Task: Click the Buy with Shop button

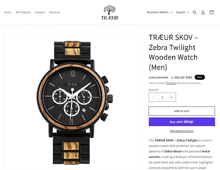Action: [182, 122]
